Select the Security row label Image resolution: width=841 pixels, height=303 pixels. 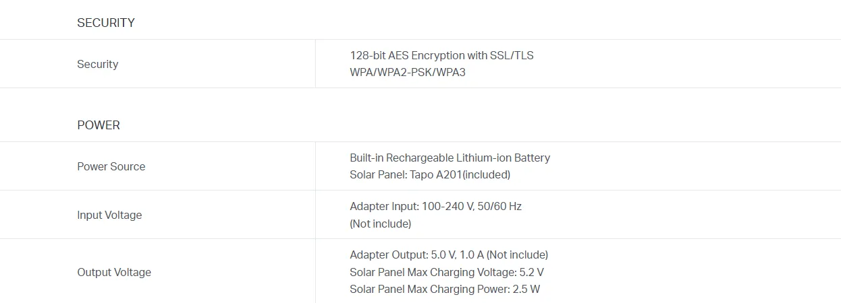(98, 64)
